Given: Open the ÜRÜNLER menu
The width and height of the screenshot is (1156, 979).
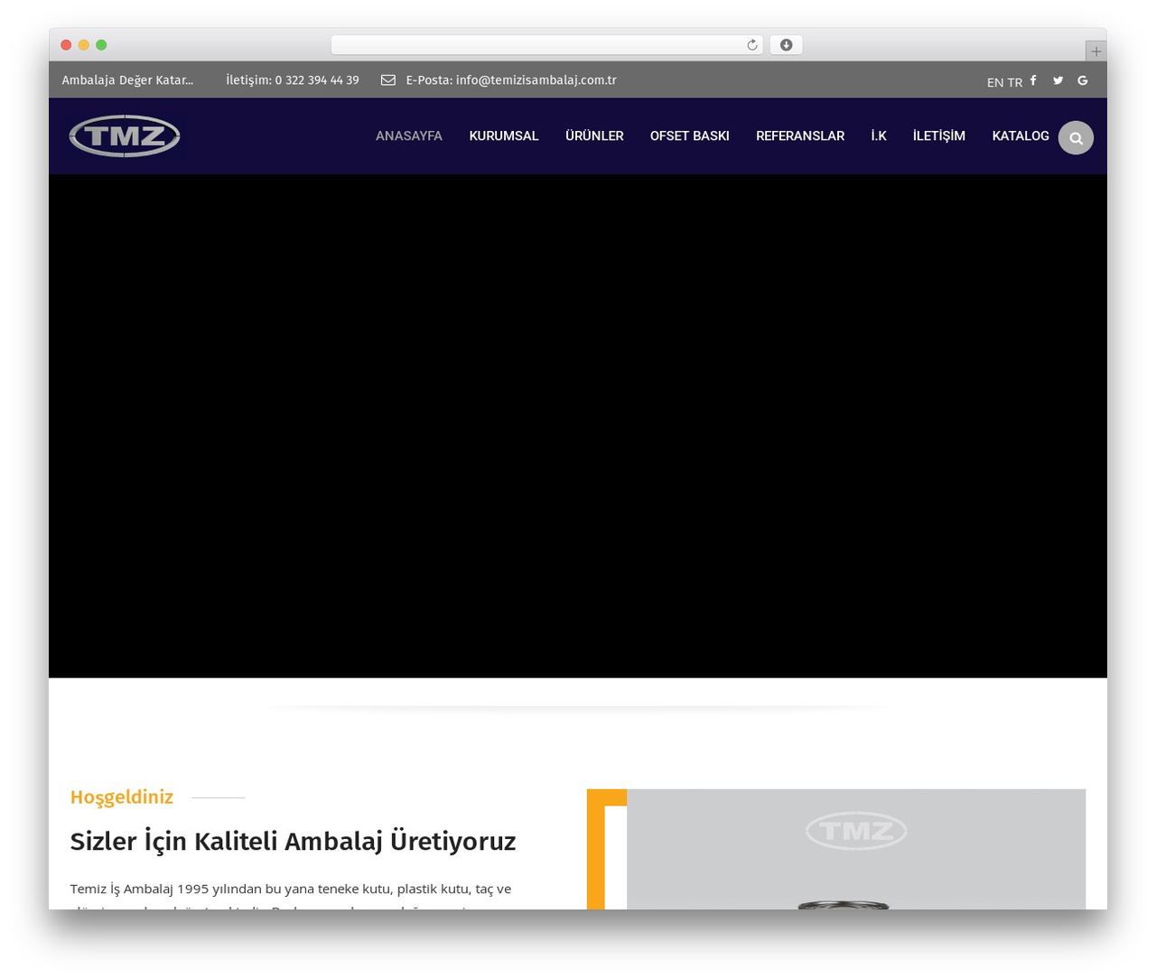Looking at the screenshot, I should click(x=594, y=136).
